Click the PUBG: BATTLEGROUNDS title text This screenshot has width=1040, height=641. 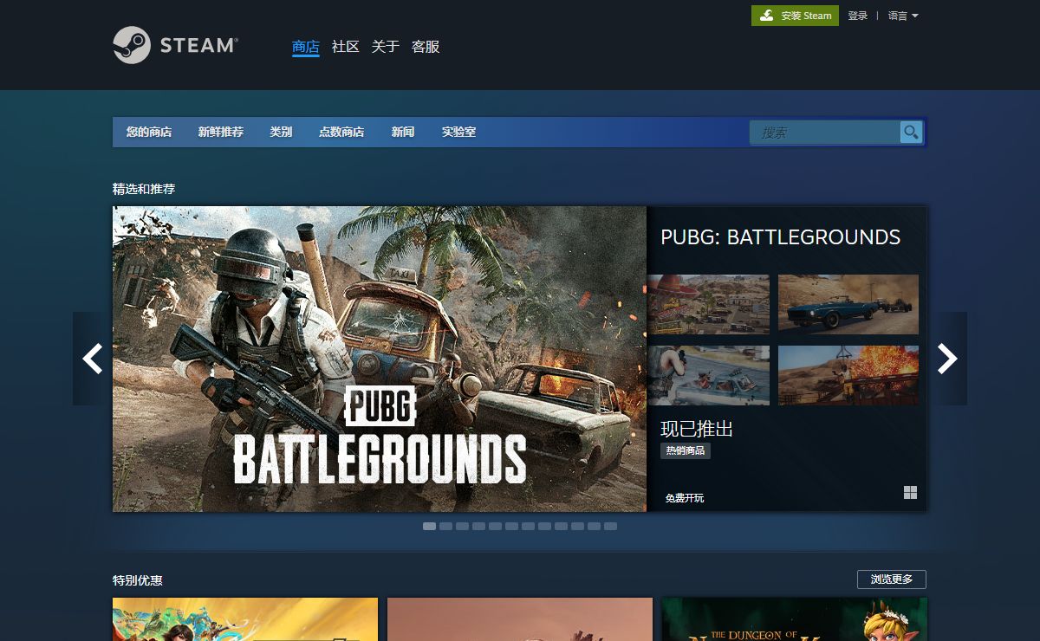pos(781,237)
